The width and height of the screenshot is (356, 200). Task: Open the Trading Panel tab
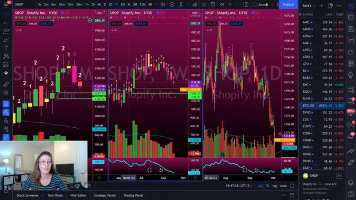coord(133,195)
